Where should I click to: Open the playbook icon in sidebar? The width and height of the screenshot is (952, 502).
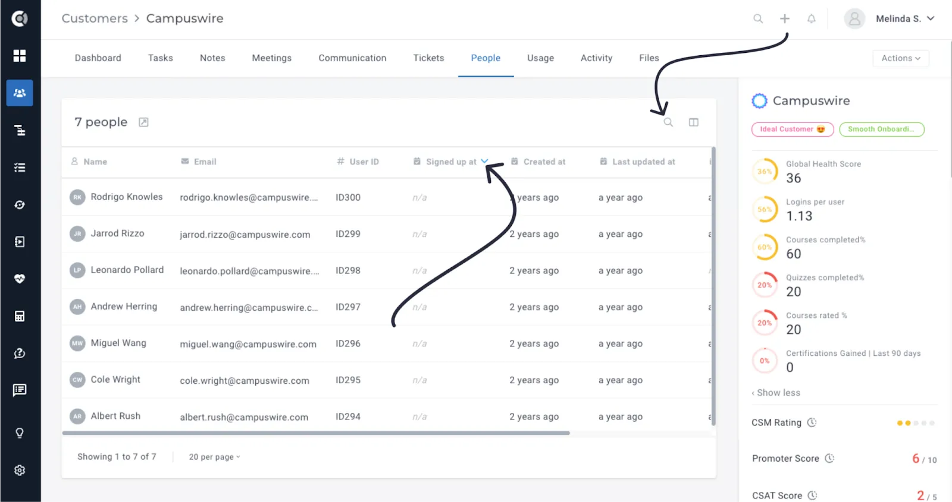click(20, 242)
